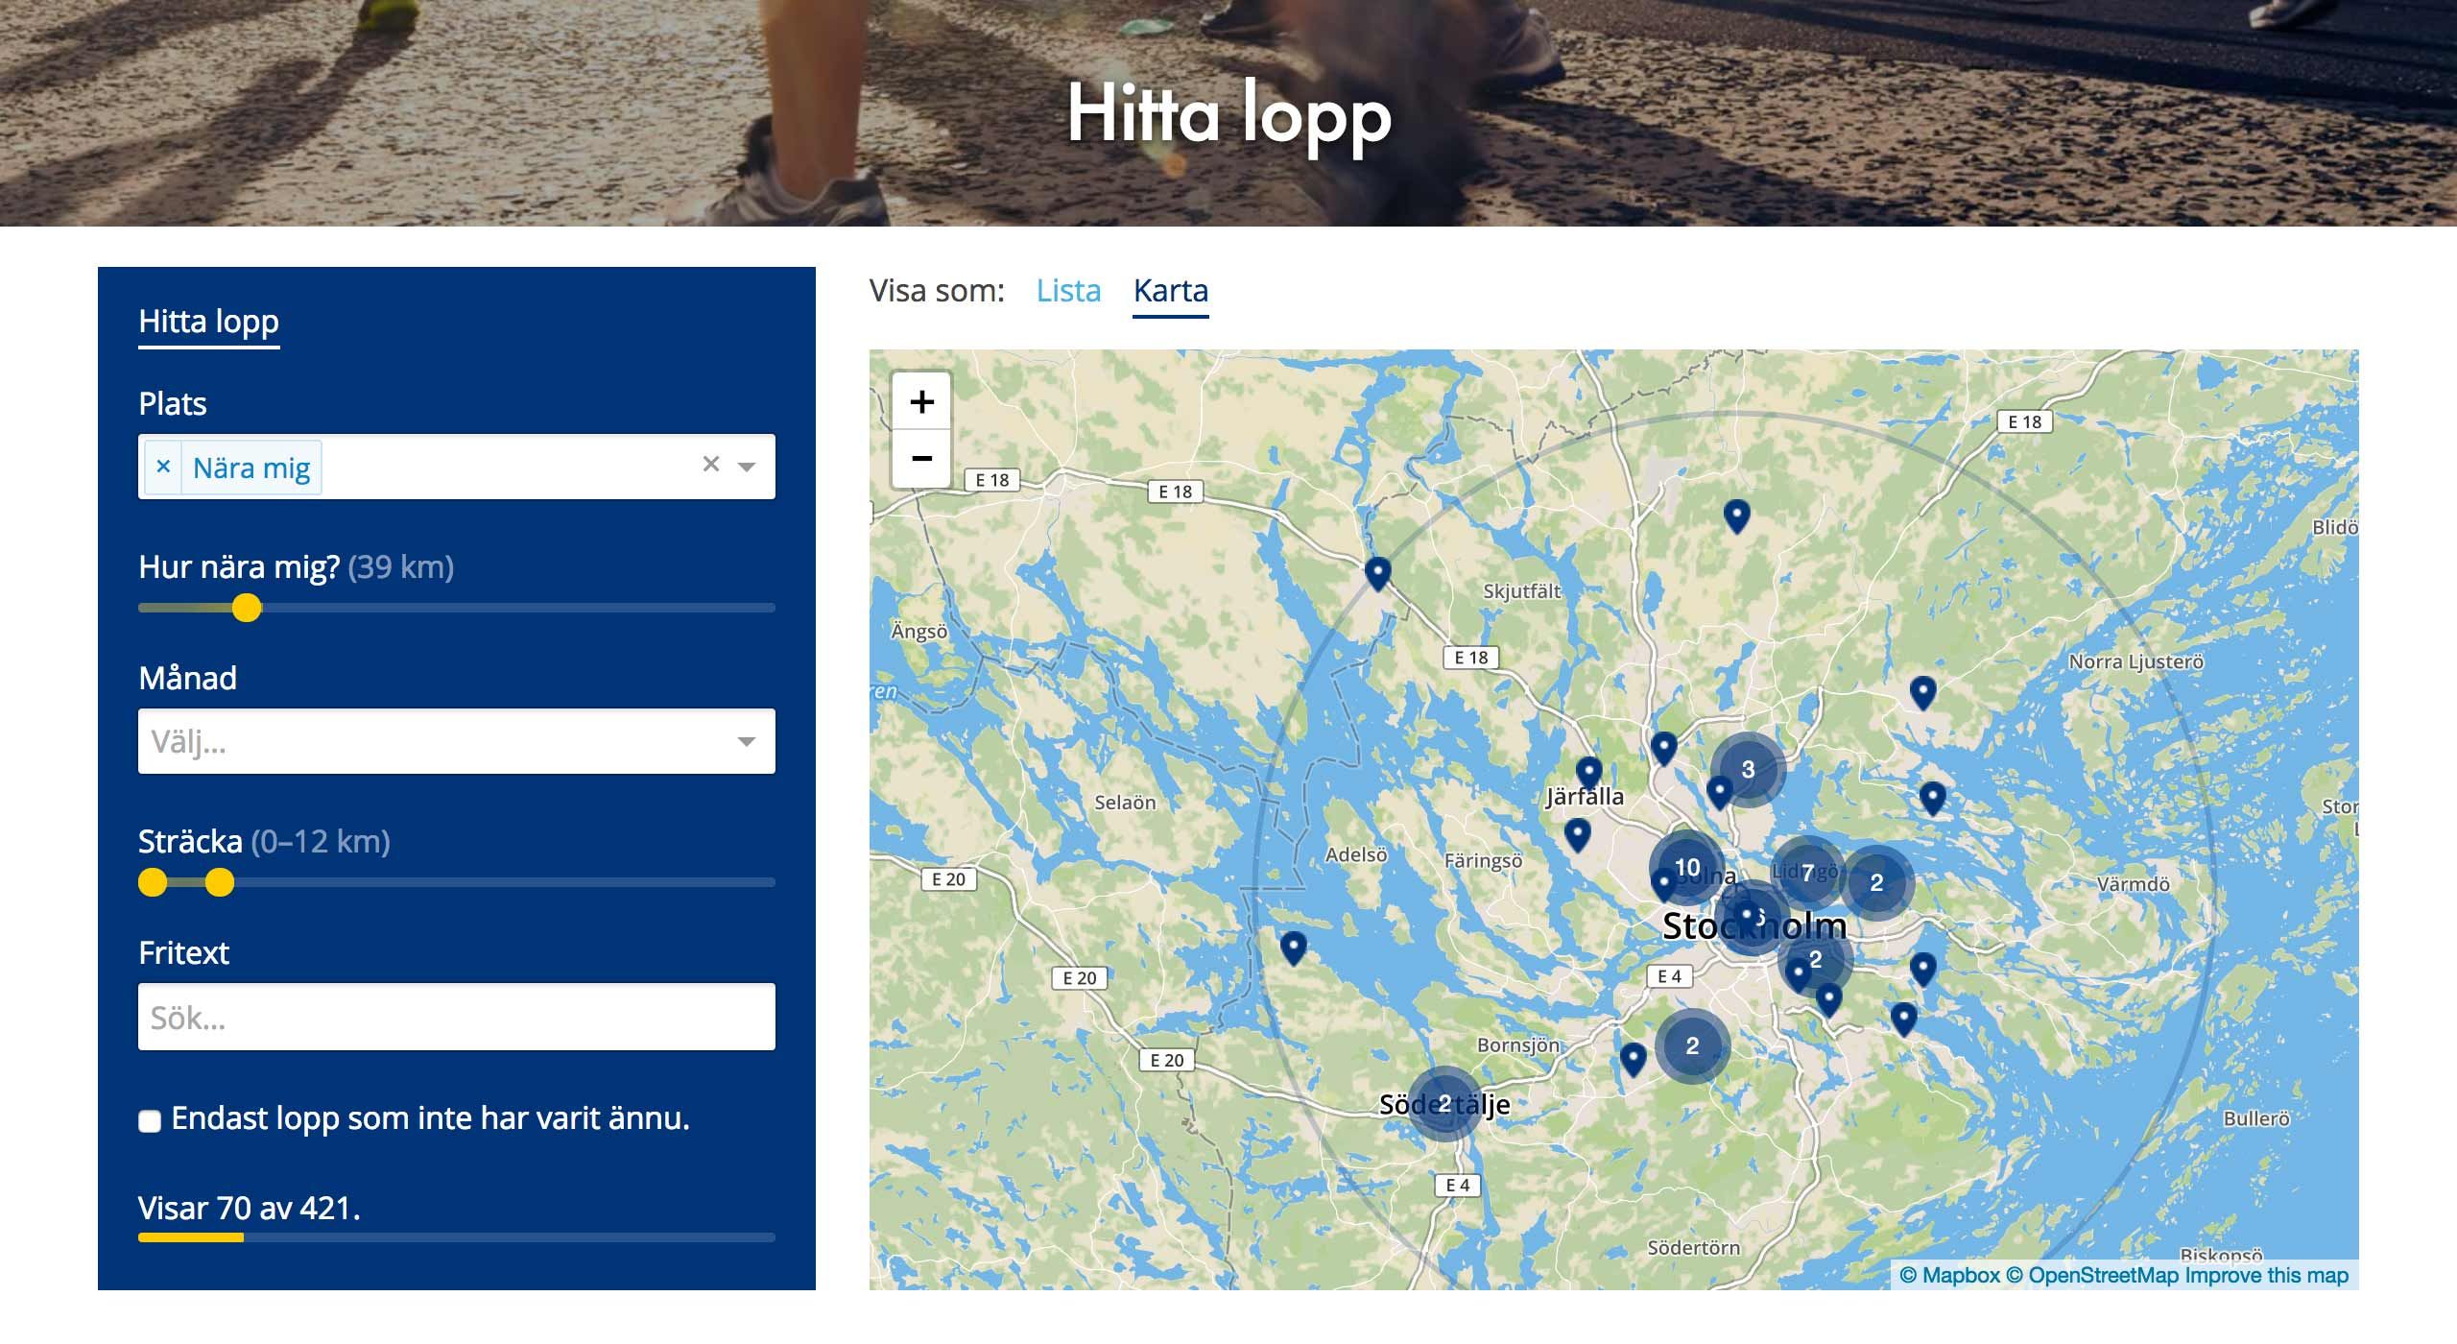This screenshot has width=2457, height=1344.
Task: Click into the Fritext search field
Action: pyautogui.click(x=456, y=1018)
